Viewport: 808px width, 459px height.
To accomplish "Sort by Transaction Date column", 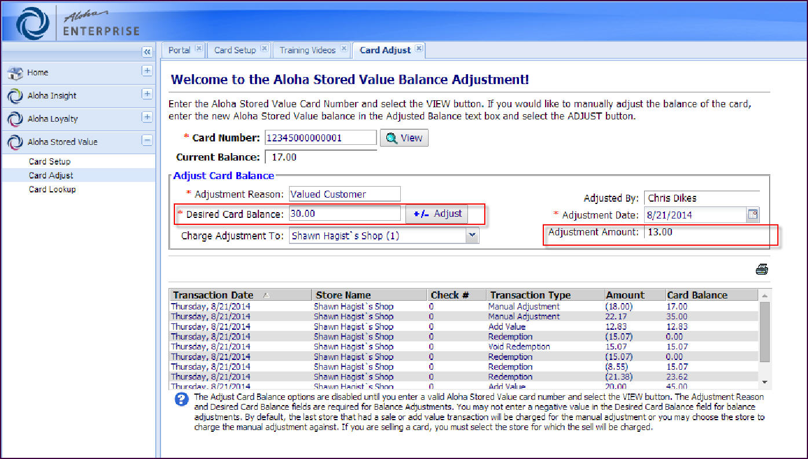I will pyautogui.click(x=240, y=295).
